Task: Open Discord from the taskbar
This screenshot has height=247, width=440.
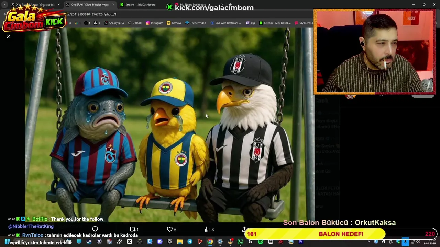Action: click(159, 242)
